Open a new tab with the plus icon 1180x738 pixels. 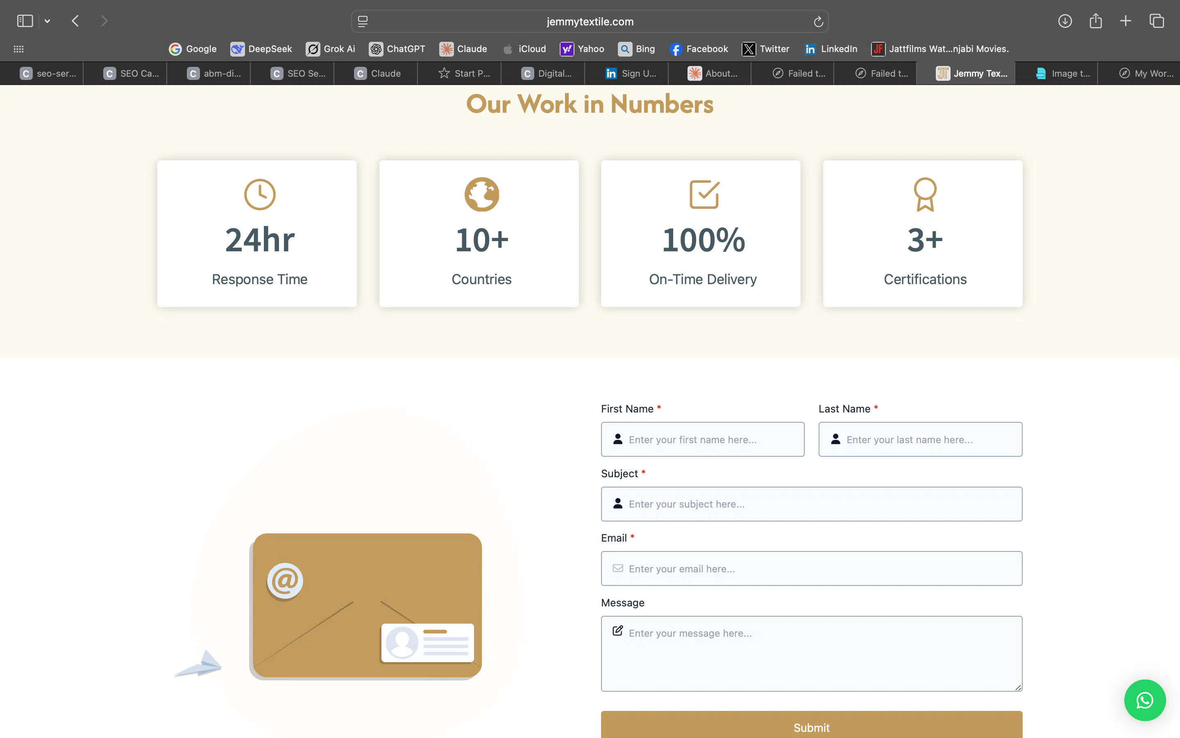pyautogui.click(x=1125, y=21)
